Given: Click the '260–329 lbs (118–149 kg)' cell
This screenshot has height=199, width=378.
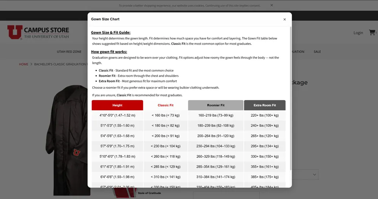Looking at the screenshot, I should coord(216,156).
